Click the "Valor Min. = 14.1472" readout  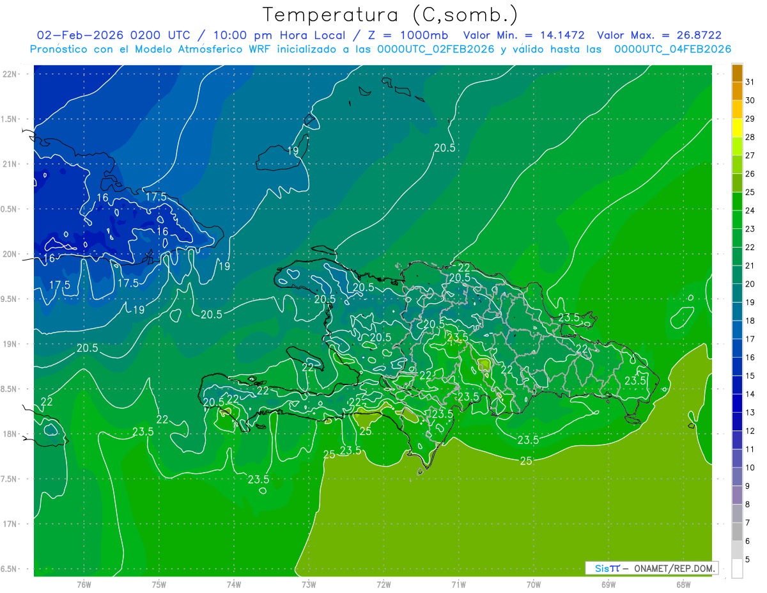(523, 36)
